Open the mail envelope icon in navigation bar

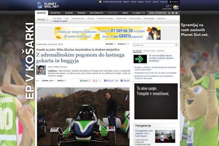[x=177, y=13]
